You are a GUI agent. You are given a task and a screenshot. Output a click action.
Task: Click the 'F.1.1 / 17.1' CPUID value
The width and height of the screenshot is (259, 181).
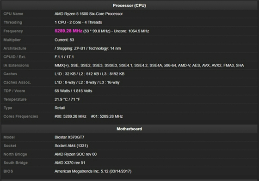pyautogui.click(x=64, y=57)
